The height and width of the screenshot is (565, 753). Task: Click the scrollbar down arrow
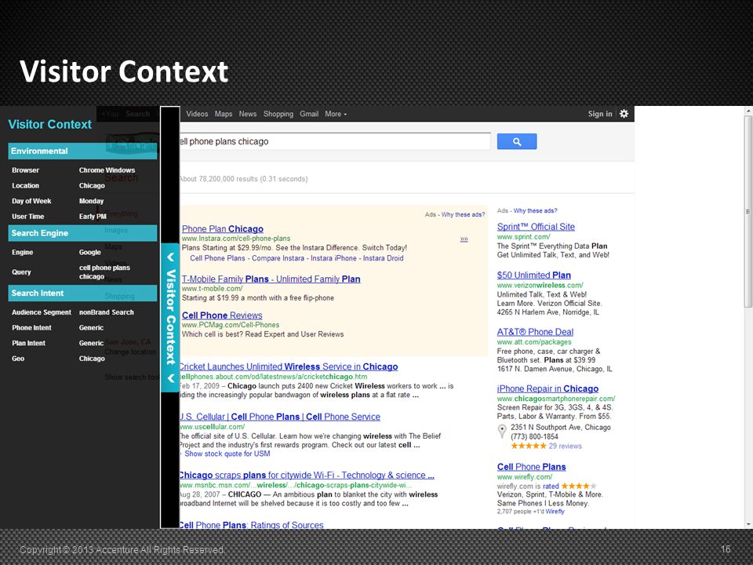pos(748,524)
